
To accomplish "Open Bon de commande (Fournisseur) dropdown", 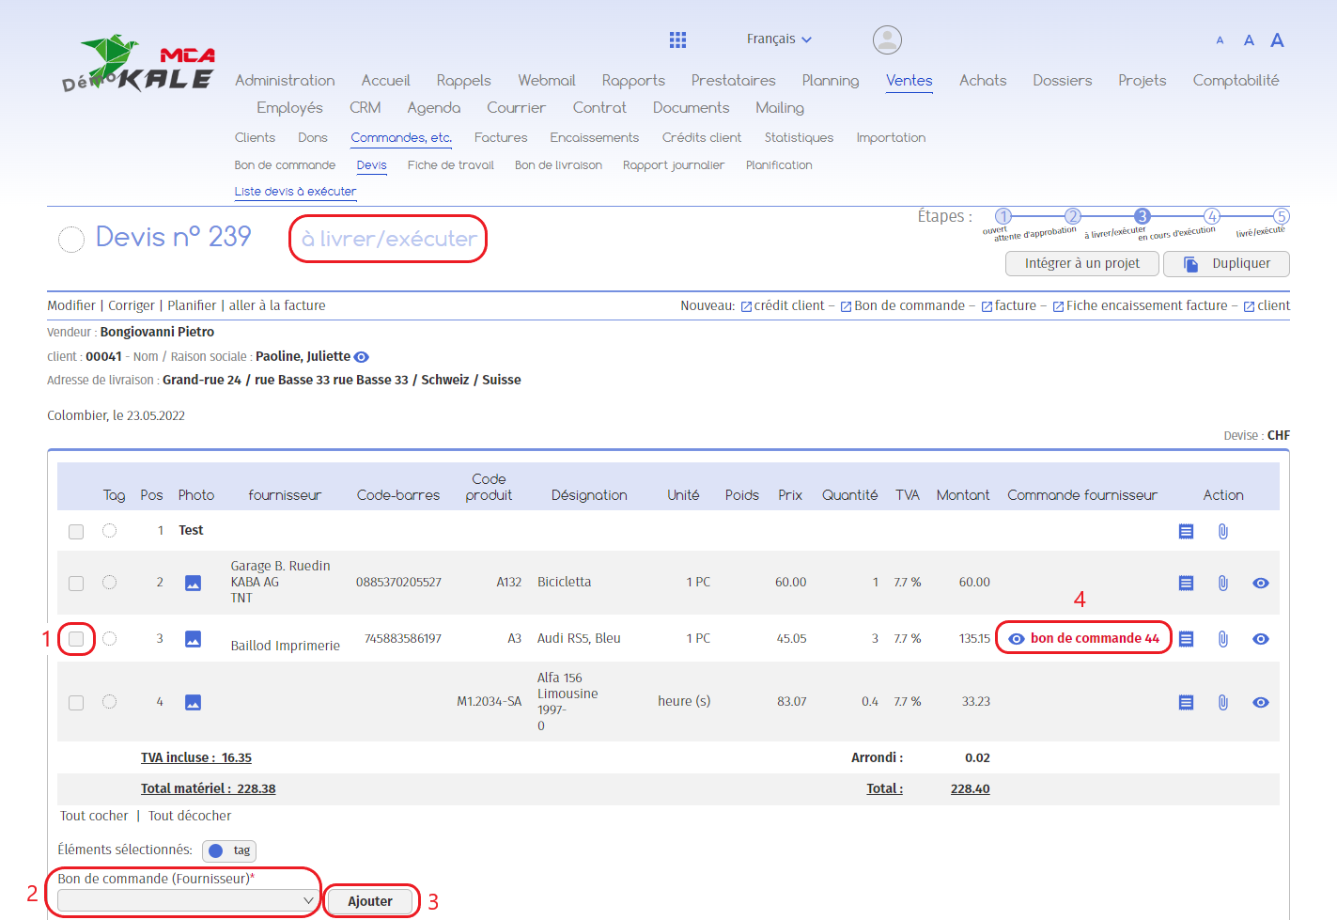I will click(x=188, y=900).
